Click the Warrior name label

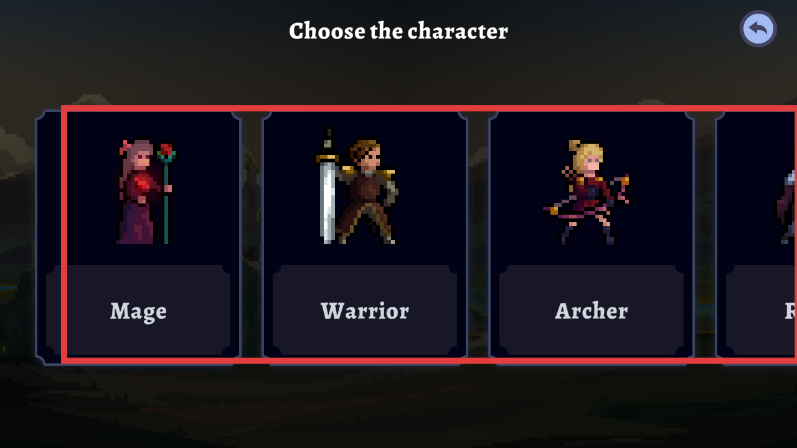click(365, 310)
